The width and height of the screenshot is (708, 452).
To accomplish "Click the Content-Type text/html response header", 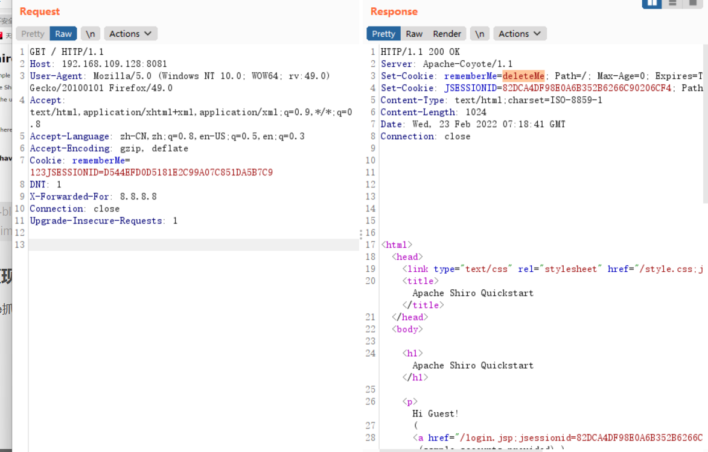I will pos(491,100).
